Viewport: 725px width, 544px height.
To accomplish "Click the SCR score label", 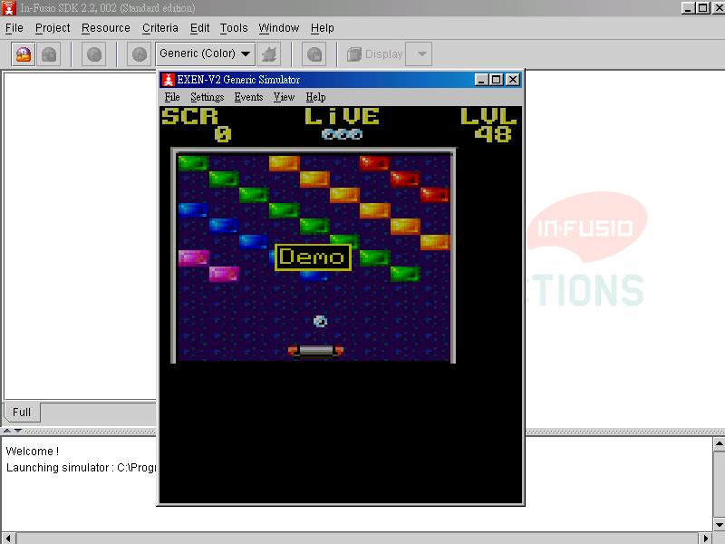I will click(x=189, y=116).
